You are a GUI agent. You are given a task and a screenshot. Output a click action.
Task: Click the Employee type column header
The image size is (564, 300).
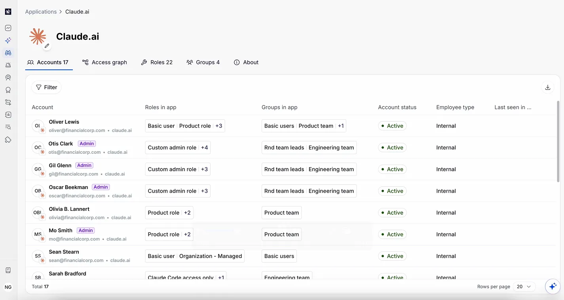click(455, 107)
